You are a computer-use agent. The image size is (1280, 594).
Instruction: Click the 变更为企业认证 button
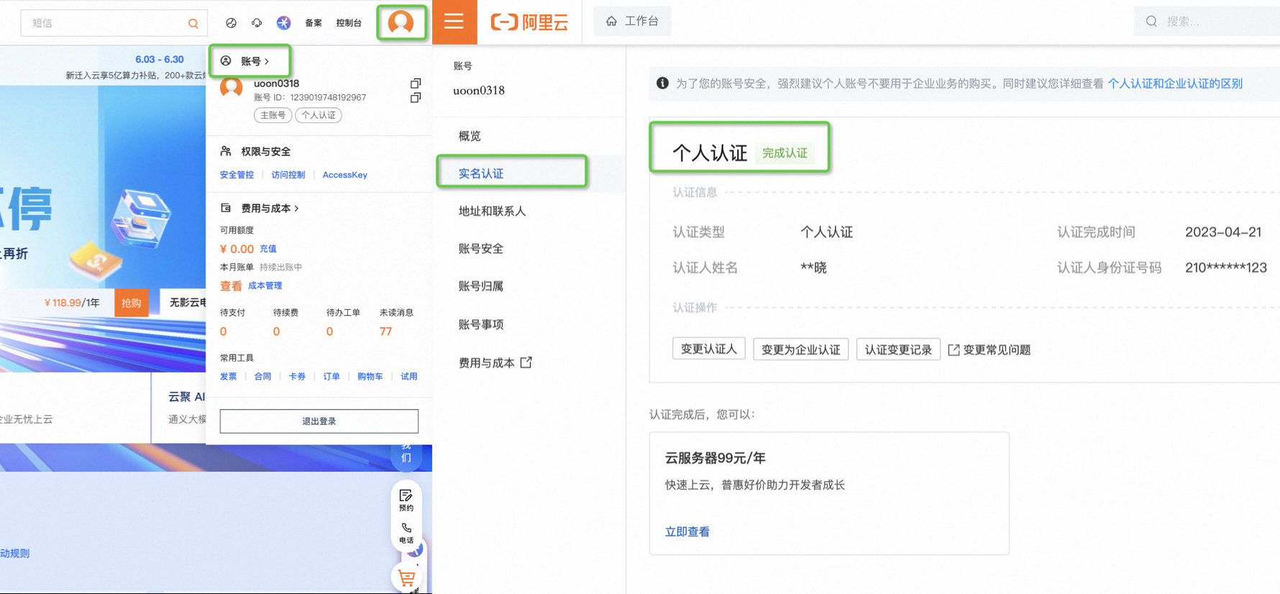tap(800, 349)
